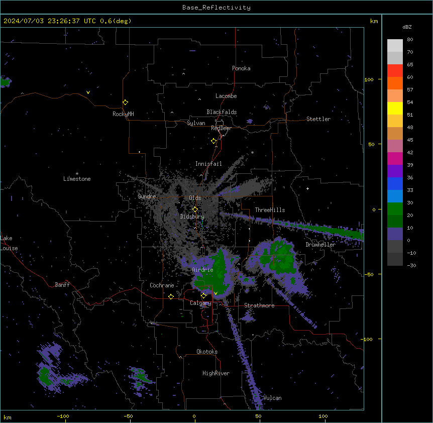Click the 100 tick on right vertical axis
The height and width of the screenshot is (423, 433).
369,79
